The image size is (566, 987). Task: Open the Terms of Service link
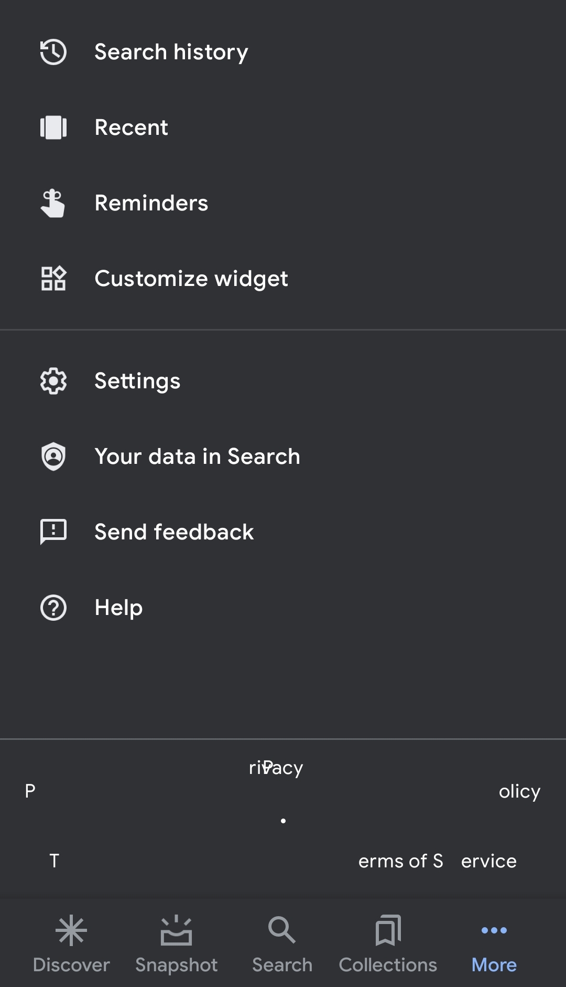437,861
